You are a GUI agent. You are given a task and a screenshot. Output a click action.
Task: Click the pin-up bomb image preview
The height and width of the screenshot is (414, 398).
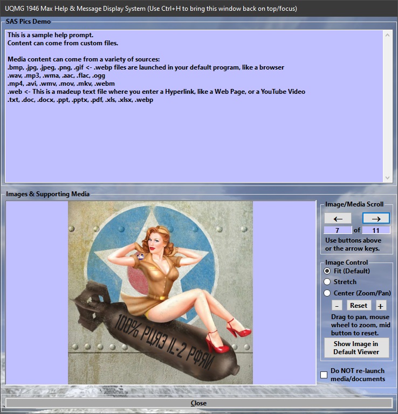pyautogui.click(x=160, y=293)
